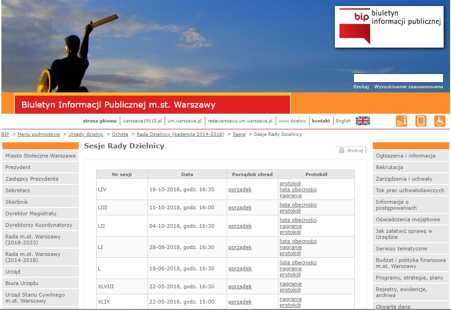Open Zarządzenia i uchwały right menu
Image resolution: width=451 pixels, height=310 pixels.
coord(411,179)
